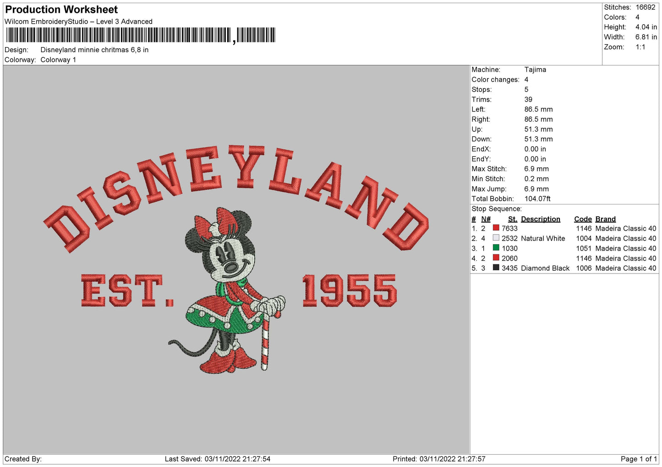Pick the green swatch beside thread 1030

[496, 248]
